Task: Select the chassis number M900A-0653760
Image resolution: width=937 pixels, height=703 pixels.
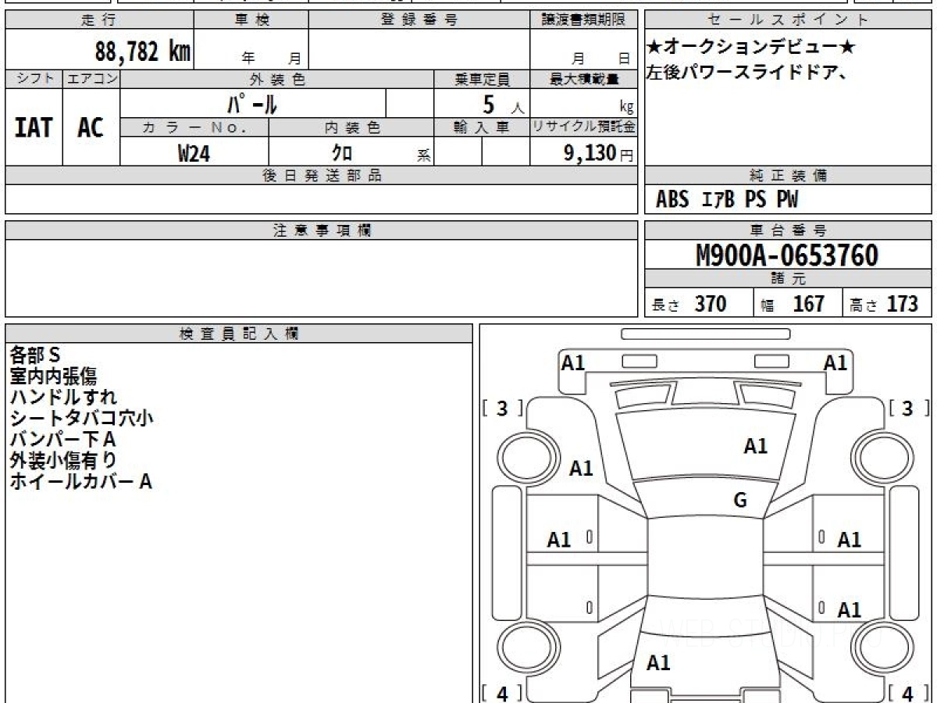Action: [x=787, y=255]
